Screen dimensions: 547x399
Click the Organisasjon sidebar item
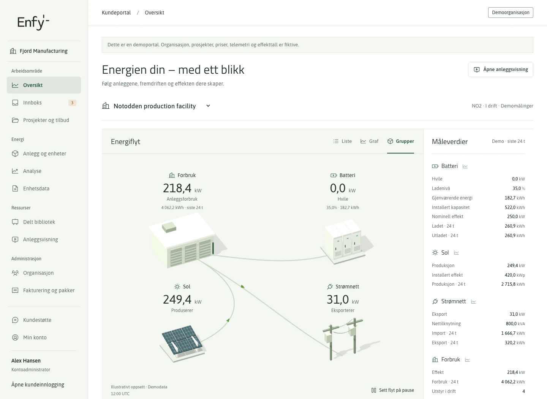pyautogui.click(x=44, y=273)
